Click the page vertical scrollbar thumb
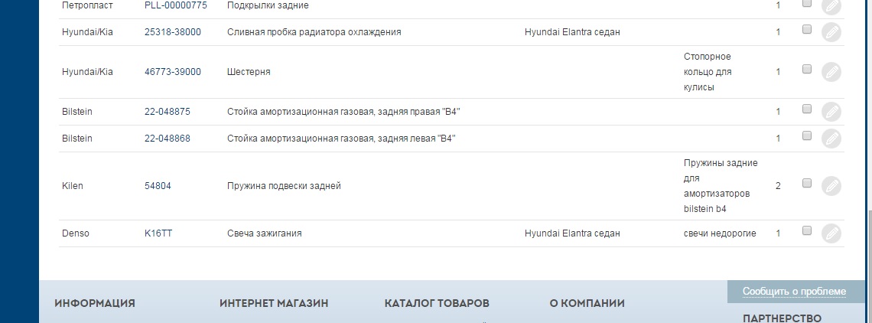Image resolution: width=872 pixels, height=323 pixels. click(x=869, y=266)
